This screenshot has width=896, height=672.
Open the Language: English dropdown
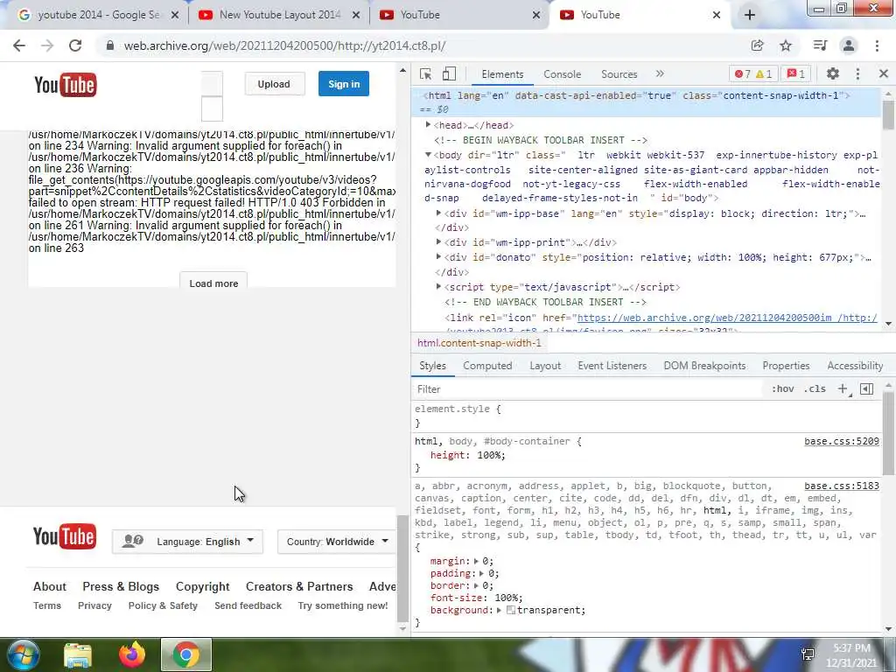(188, 542)
